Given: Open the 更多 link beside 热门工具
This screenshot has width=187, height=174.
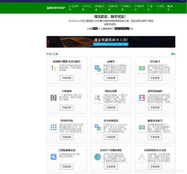Looking at the screenshot, I should click(173, 54).
